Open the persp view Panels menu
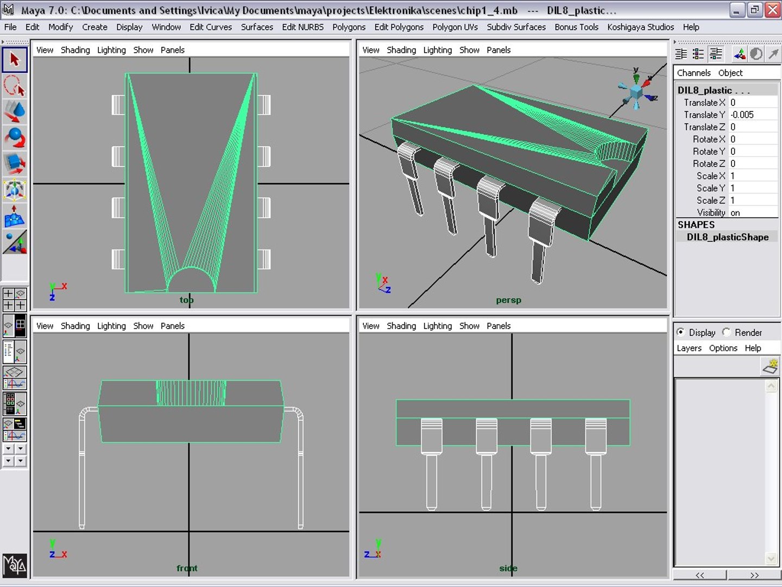The height and width of the screenshot is (587, 782). (499, 50)
